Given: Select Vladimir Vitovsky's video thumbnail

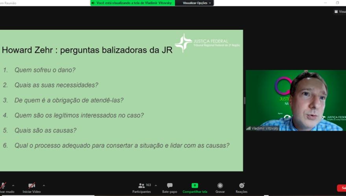Looking at the screenshot, I should coord(296,100).
